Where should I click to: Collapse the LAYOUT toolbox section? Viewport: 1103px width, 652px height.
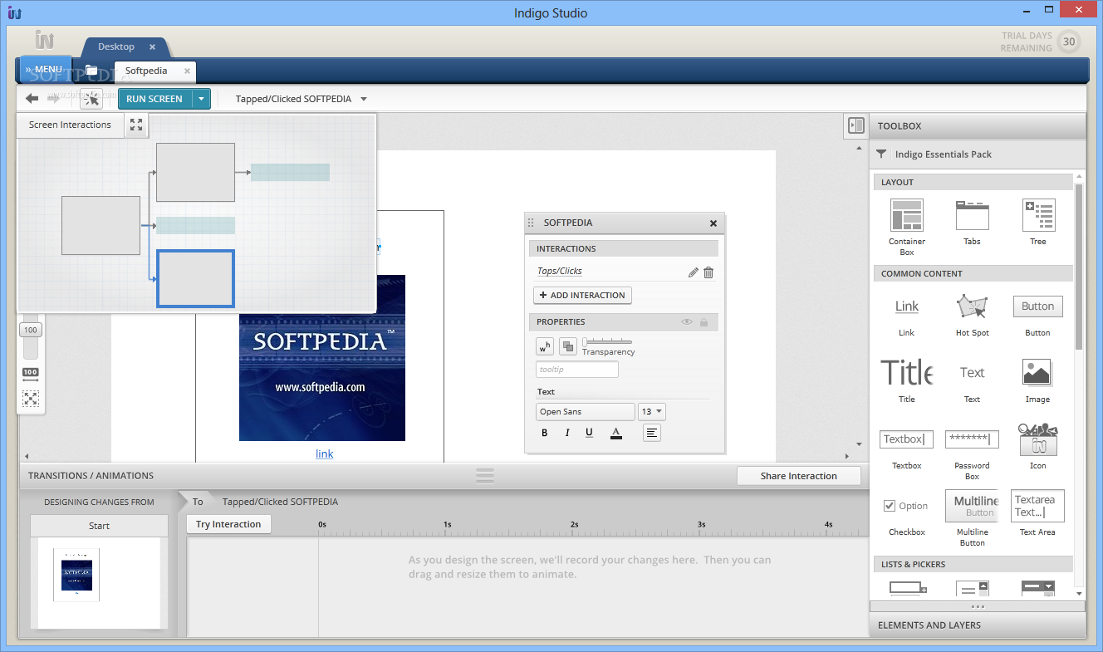(973, 182)
